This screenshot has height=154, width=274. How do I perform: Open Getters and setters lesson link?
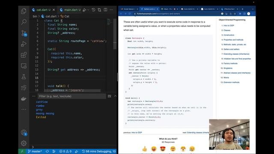pos(231,49)
